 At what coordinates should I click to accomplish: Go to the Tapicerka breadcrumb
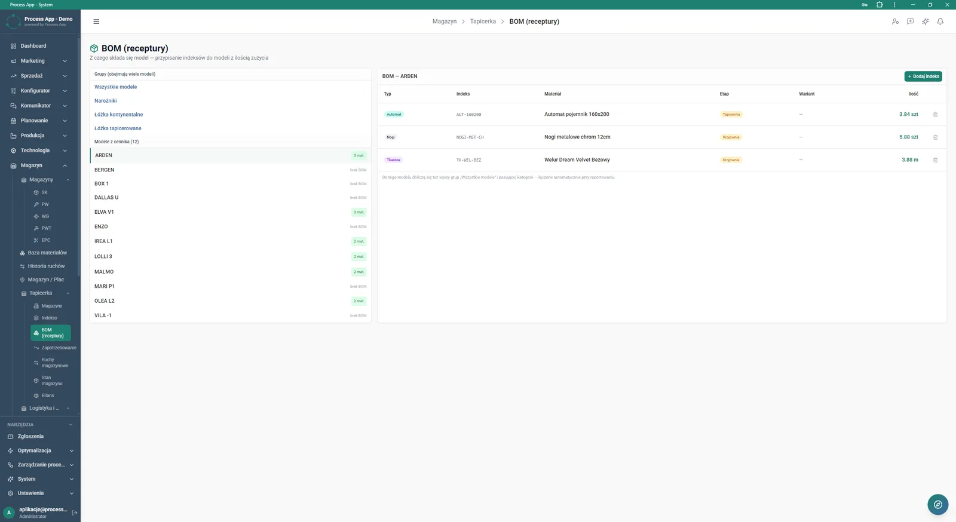(x=483, y=22)
